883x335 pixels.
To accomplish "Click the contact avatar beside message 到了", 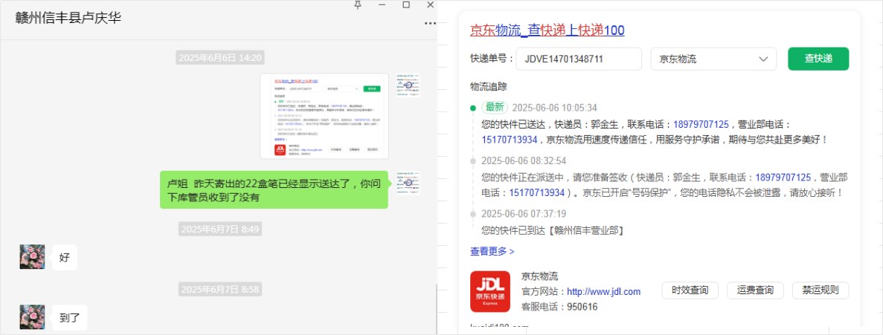I will pyautogui.click(x=32, y=317).
